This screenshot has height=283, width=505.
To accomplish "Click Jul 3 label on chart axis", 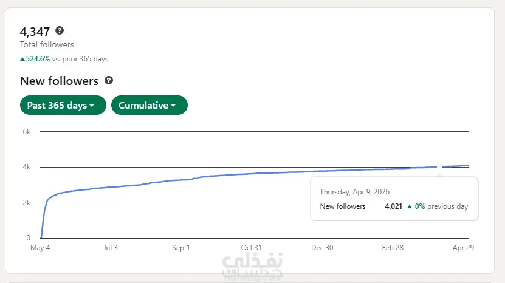I will (111, 248).
